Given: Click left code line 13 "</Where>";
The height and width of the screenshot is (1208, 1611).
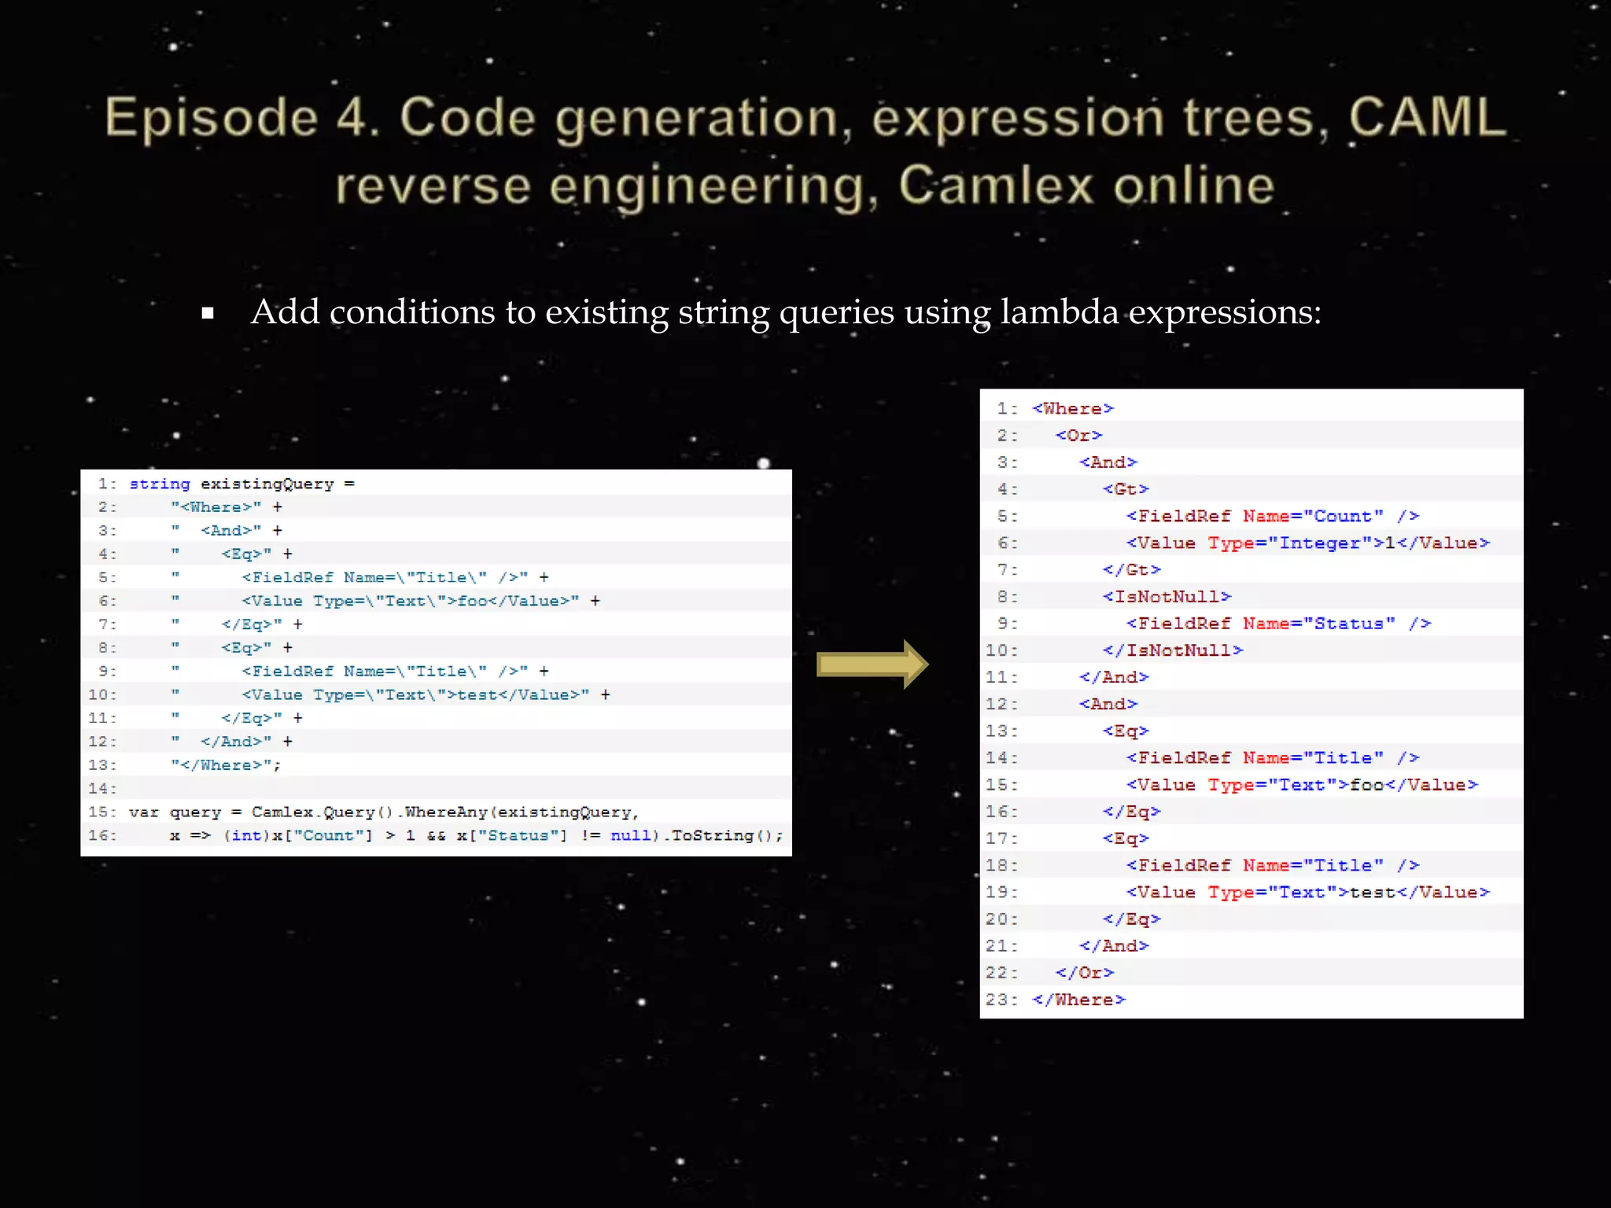Looking at the screenshot, I should 226,765.
